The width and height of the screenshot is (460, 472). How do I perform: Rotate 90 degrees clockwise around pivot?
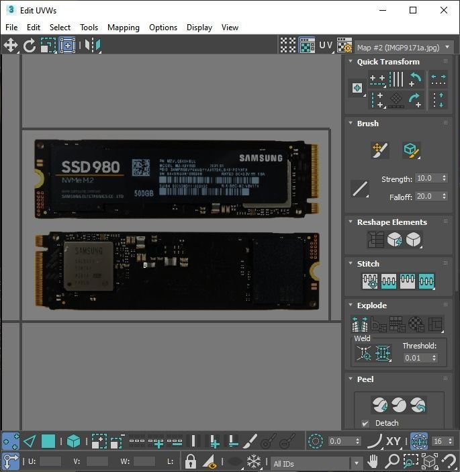click(416, 100)
